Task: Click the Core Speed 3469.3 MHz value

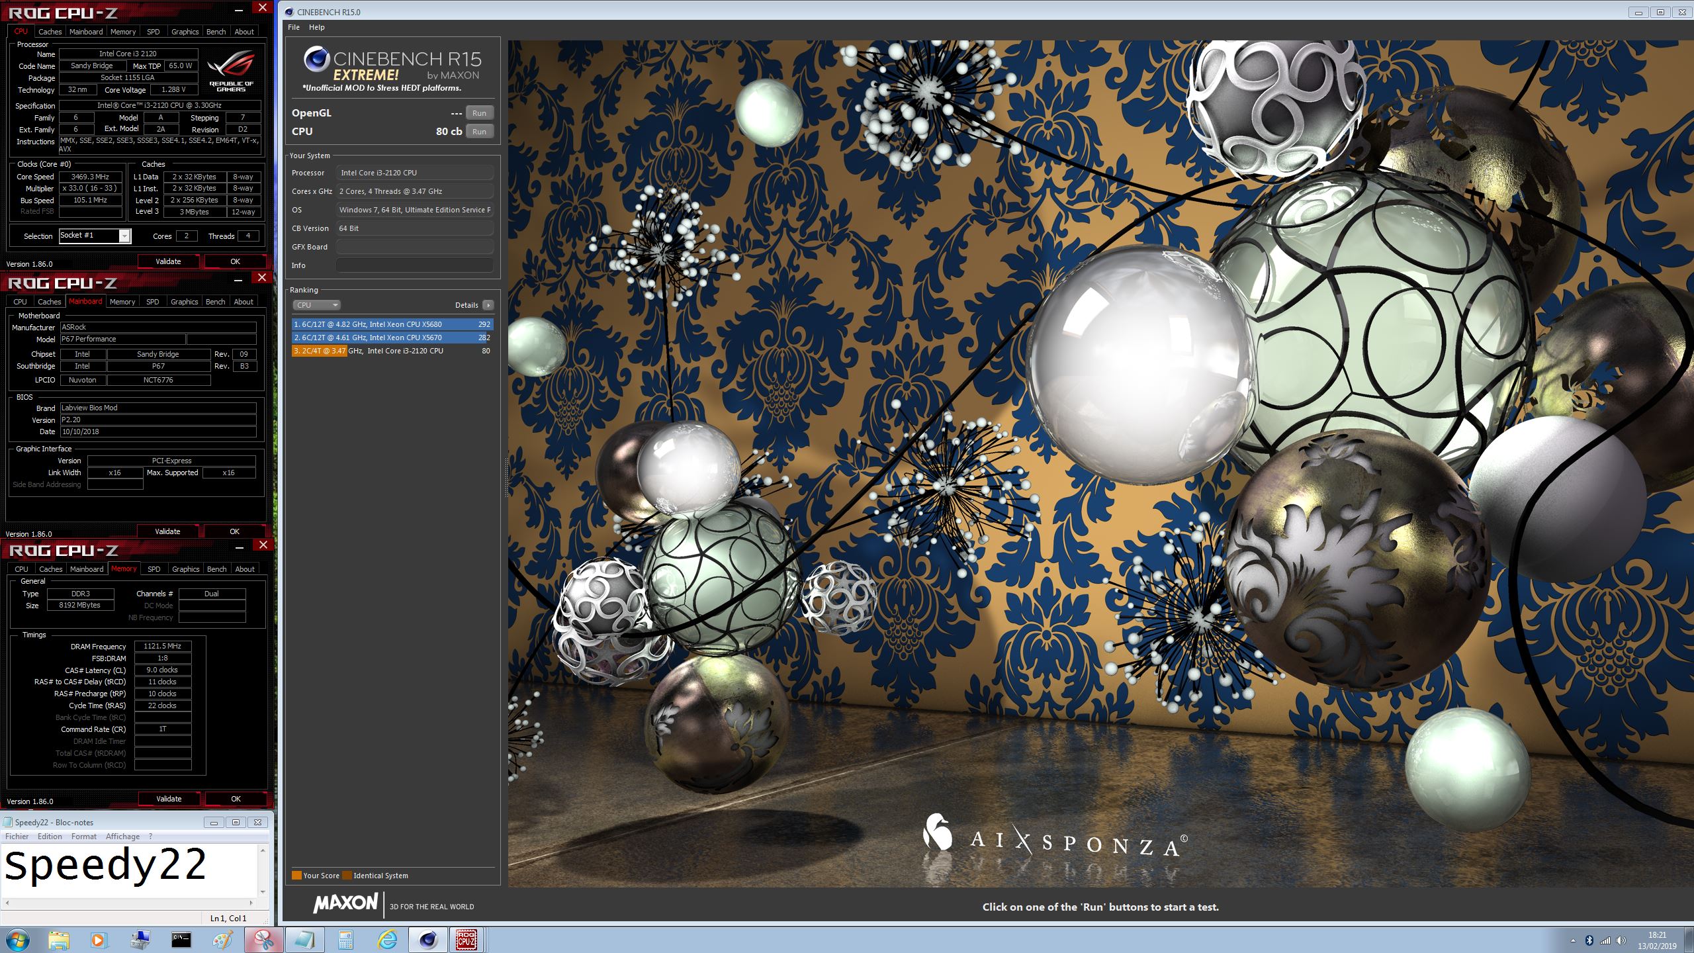Action: (91, 177)
